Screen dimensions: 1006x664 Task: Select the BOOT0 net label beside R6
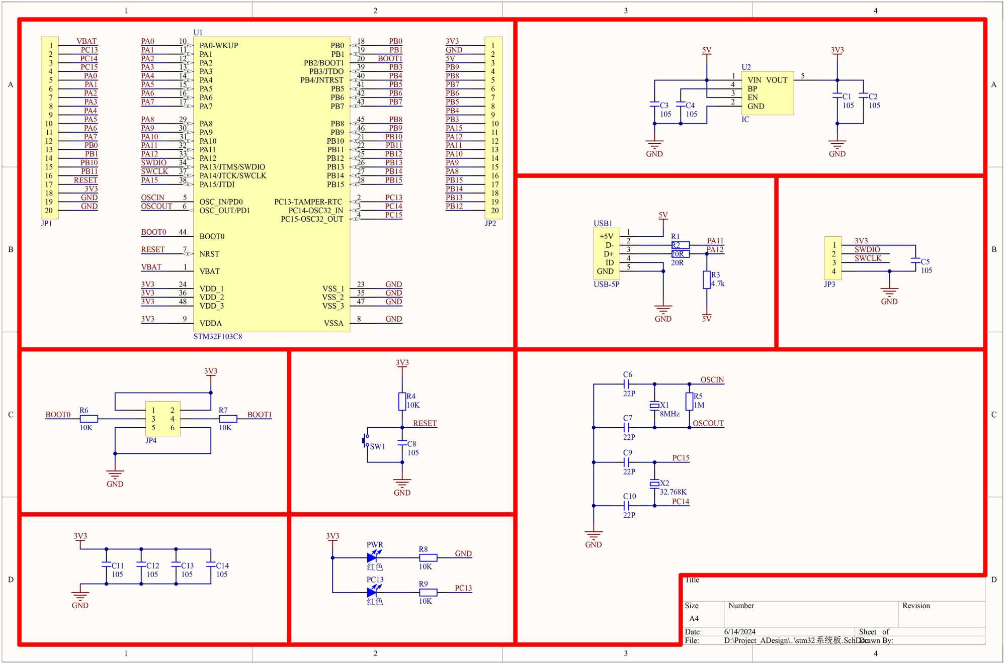[58, 415]
